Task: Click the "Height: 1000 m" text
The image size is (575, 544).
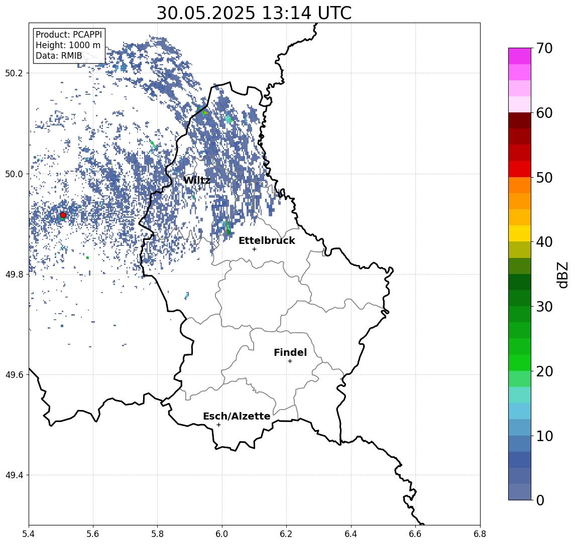Action: [x=68, y=46]
